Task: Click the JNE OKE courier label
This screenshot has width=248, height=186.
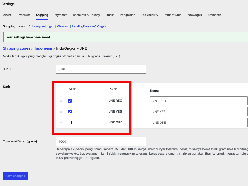Action: [116, 122]
